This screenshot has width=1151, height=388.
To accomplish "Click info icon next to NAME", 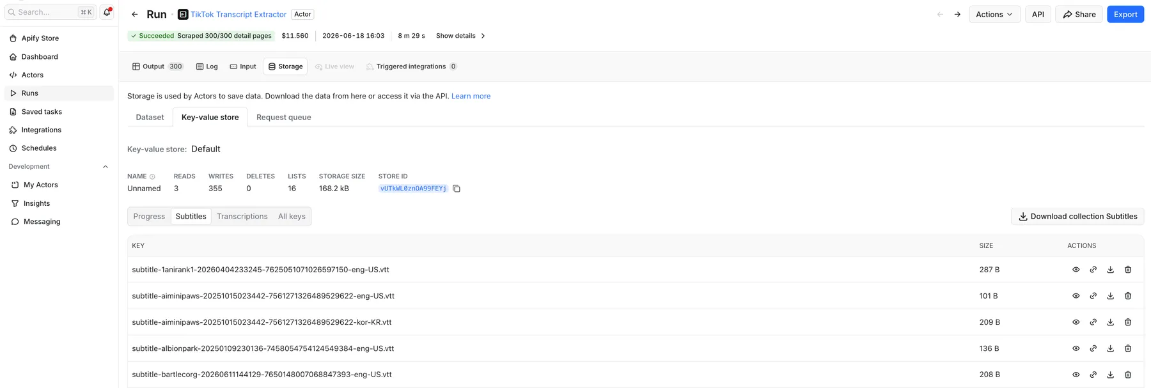I will point(152,176).
